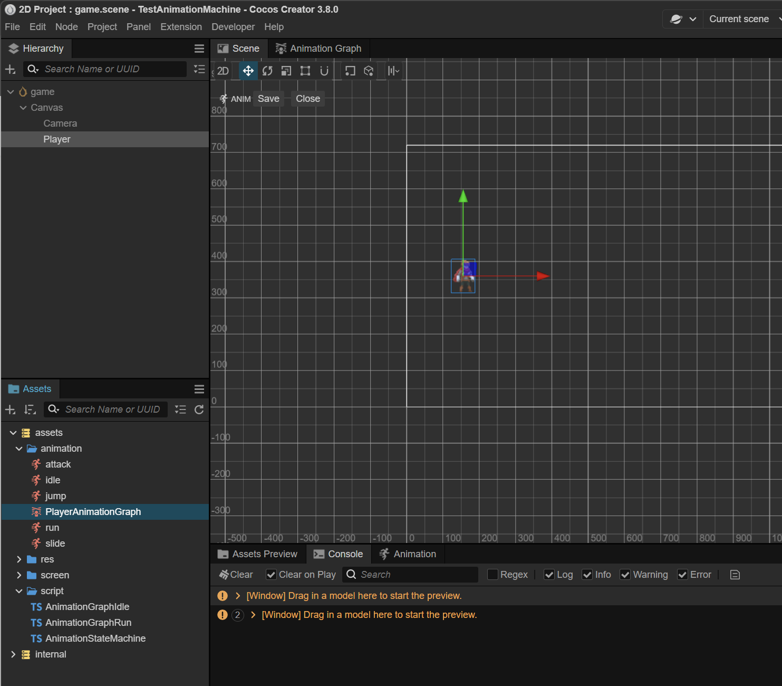This screenshot has width=782, height=686.
Task: Enable the Regex checkbox in Console
Action: (x=493, y=575)
